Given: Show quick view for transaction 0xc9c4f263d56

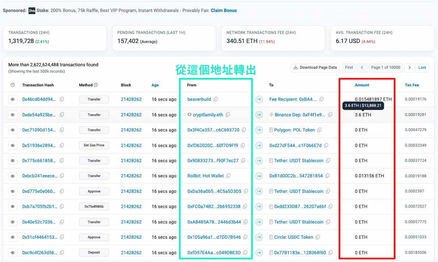Looking at the screenshot, I should click(13, 253).
